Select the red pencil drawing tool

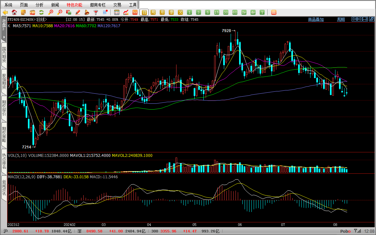point(78,12)
